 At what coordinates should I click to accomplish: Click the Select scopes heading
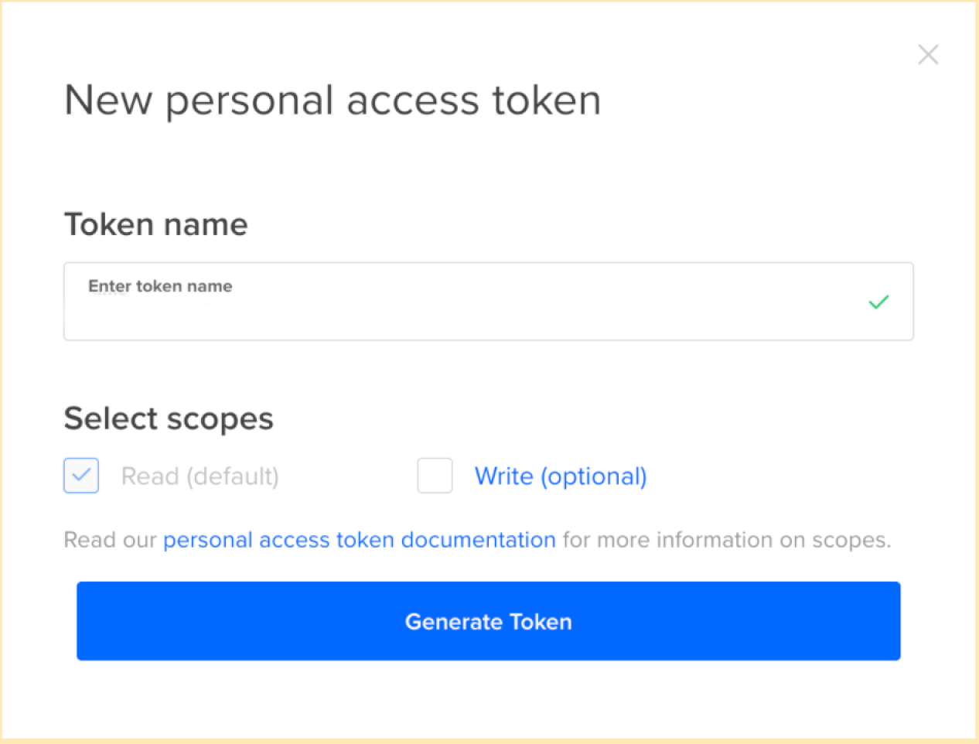(169, 418)
